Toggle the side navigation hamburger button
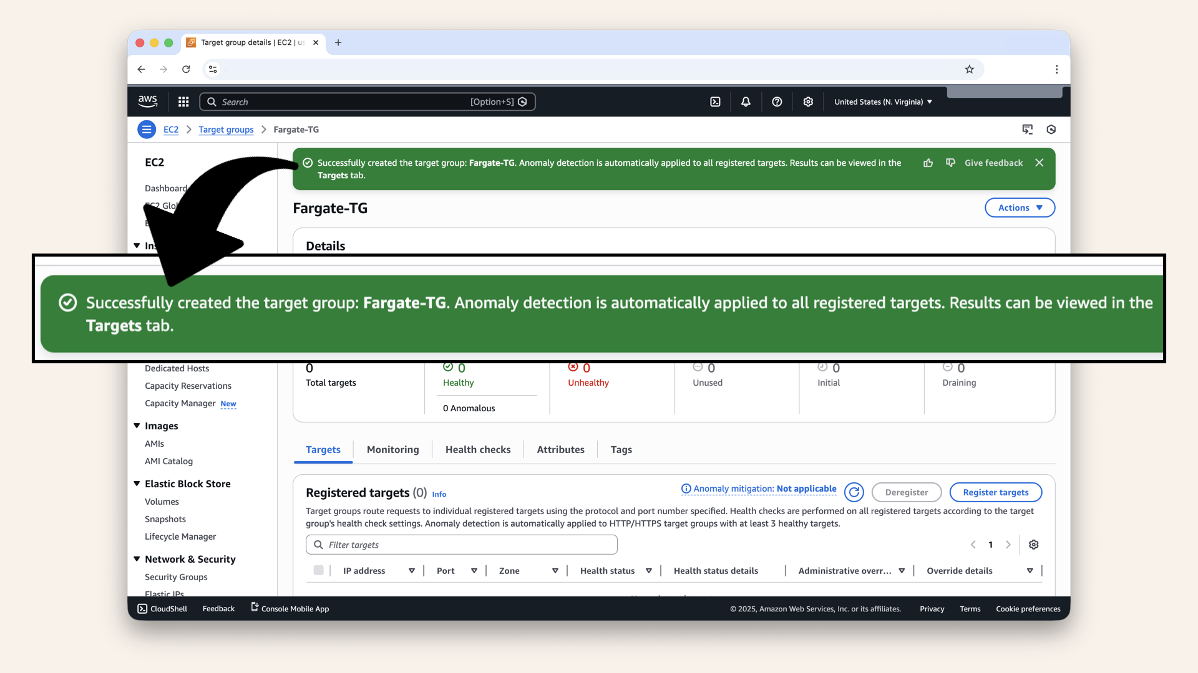The image size is (1198, 673). point(147,130)
